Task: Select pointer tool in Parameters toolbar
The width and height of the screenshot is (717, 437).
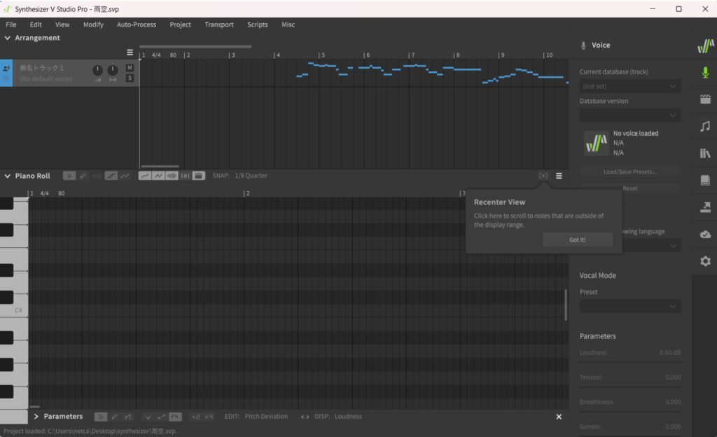Action: tap(101, 417)
